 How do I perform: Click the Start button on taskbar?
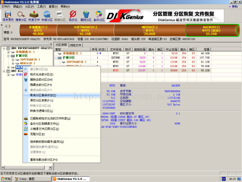6,179
